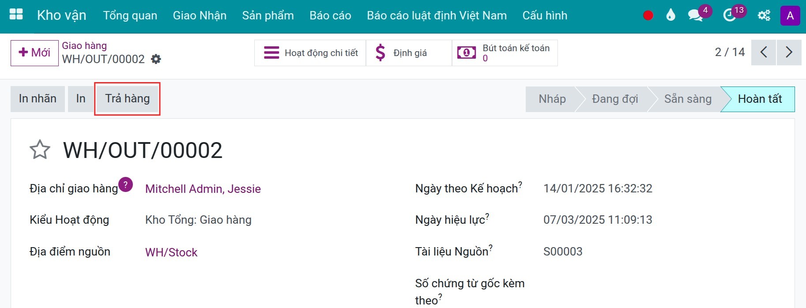Image resolution: width=806 pixels, height=308 pixels.
Task: Click help tooltip beside Địa chỉ giao hàng
Action: point(125,184)
